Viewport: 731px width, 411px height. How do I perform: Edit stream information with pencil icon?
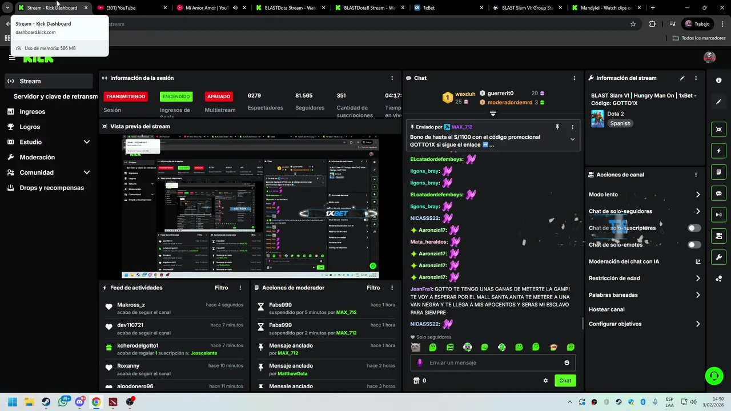coord(682,78)
